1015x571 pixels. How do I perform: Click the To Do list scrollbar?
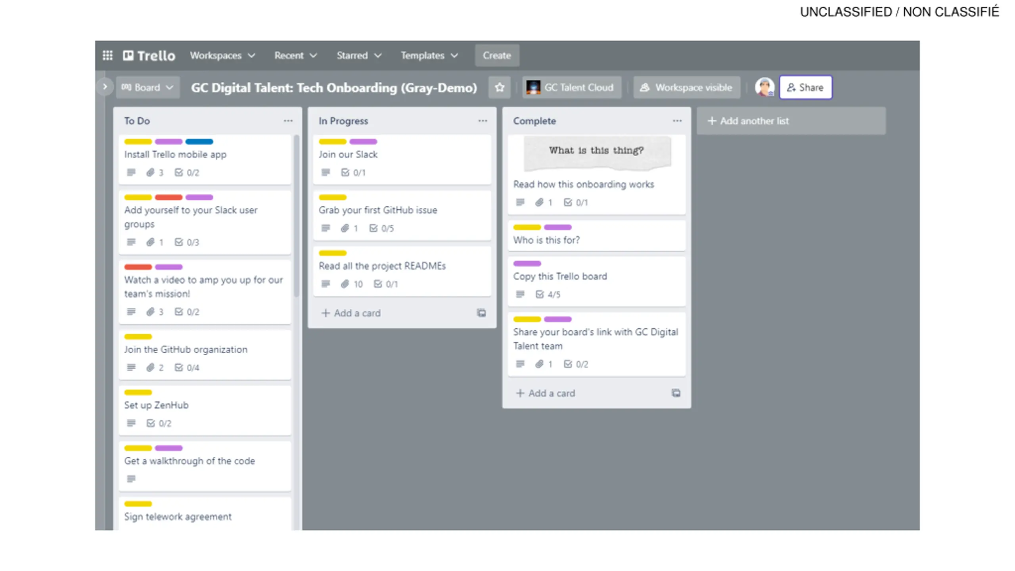point(296,216)
